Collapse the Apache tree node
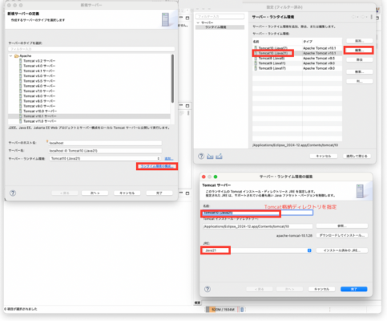Screen dimensions: 387x321 click(10, 56)
